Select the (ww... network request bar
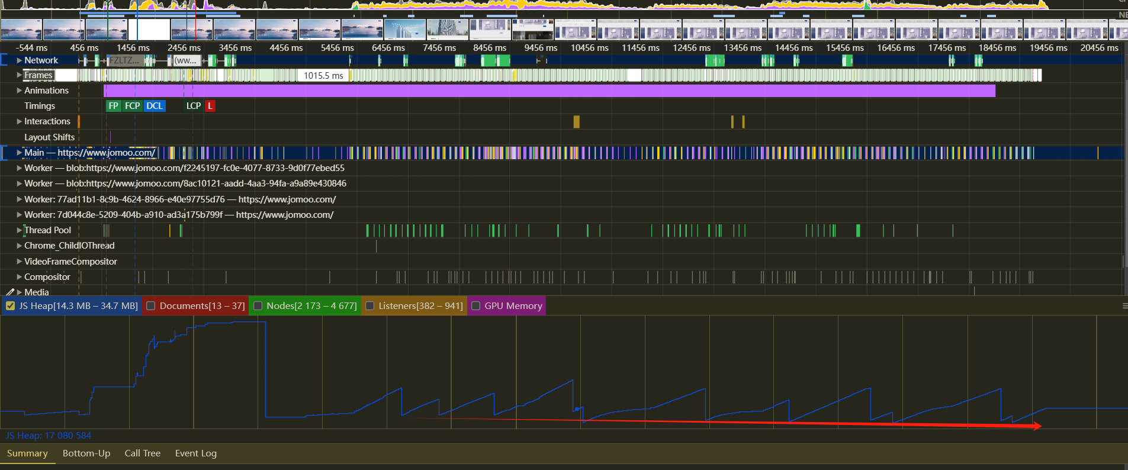 [186, 60]
